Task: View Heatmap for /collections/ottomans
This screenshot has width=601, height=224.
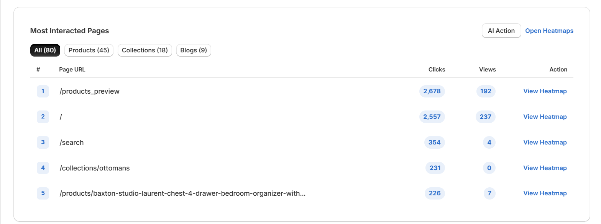Action: click(x=545, y=168)
